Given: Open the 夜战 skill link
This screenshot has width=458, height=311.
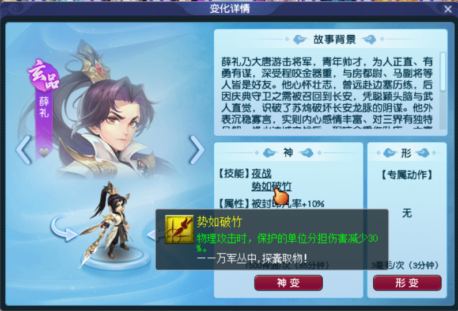Looking at the screenshot, I should point(262,174).
